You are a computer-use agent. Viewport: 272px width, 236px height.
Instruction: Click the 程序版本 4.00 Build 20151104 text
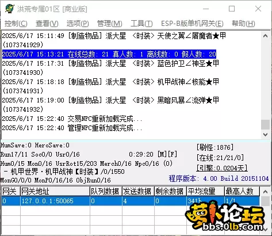click(219, 178)
